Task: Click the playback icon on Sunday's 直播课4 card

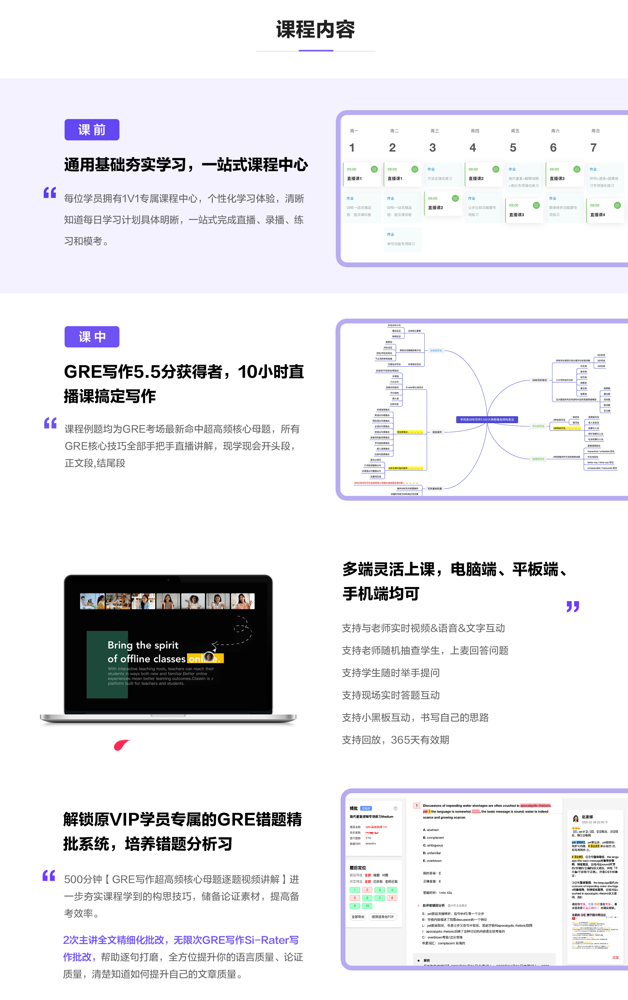Action: click(617, 205)
